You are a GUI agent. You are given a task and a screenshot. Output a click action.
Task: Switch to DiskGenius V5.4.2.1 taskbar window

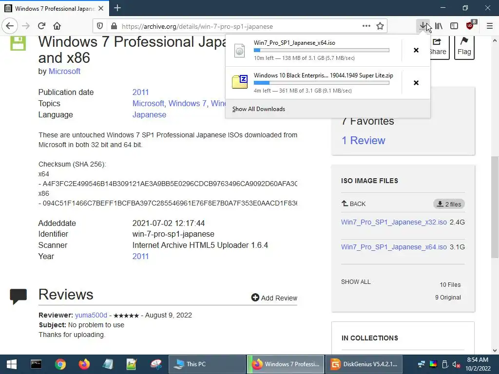click(x=365, y=364)
